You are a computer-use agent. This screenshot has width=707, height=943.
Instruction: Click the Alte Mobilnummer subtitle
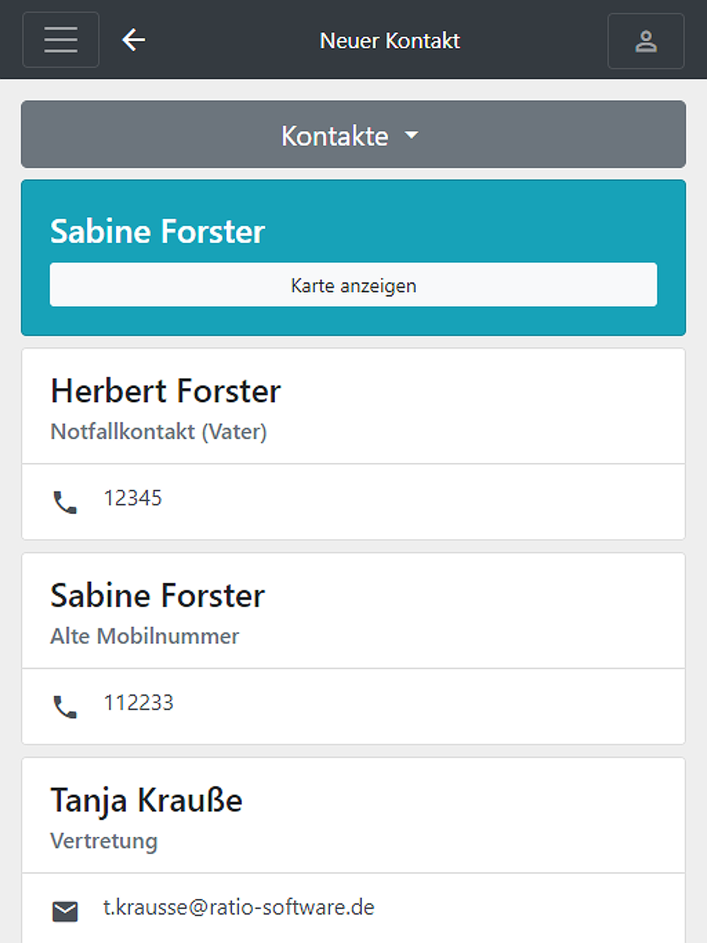(x=144, y=636)
